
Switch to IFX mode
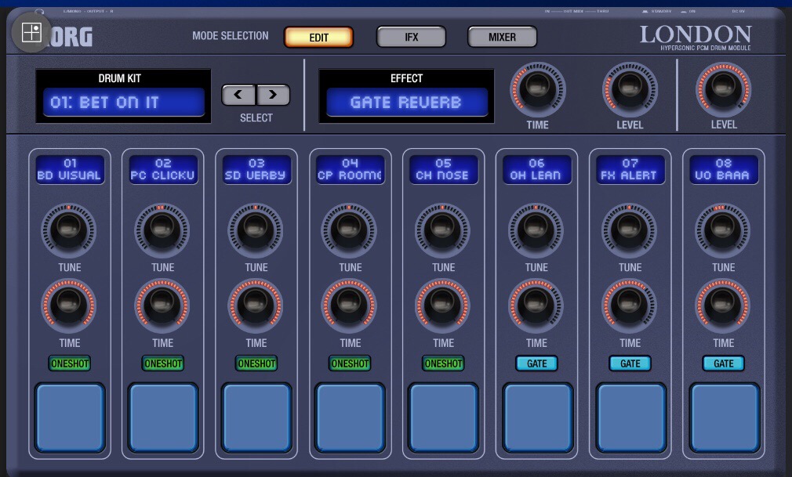(411, 37)
